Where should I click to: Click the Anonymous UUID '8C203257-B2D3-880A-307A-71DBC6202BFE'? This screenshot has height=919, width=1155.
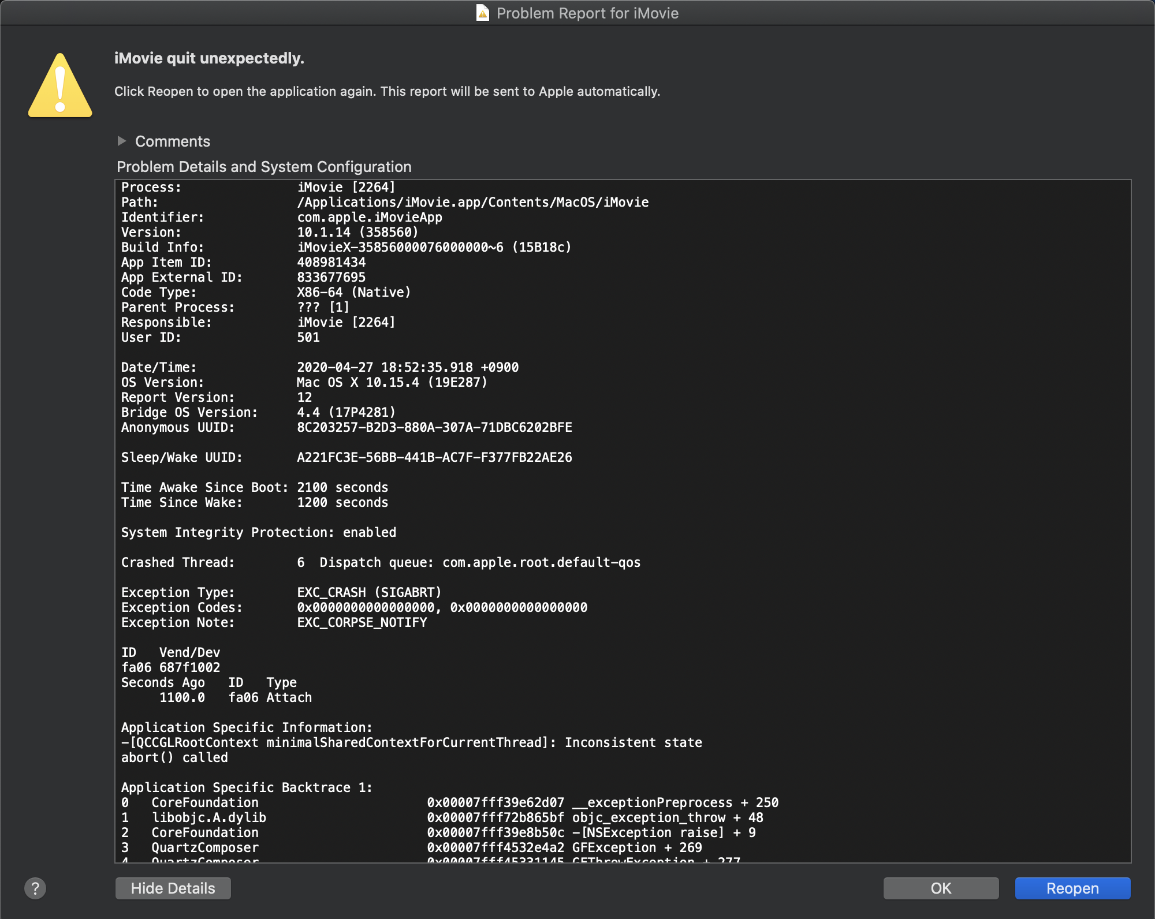click(x=434, y=427)
